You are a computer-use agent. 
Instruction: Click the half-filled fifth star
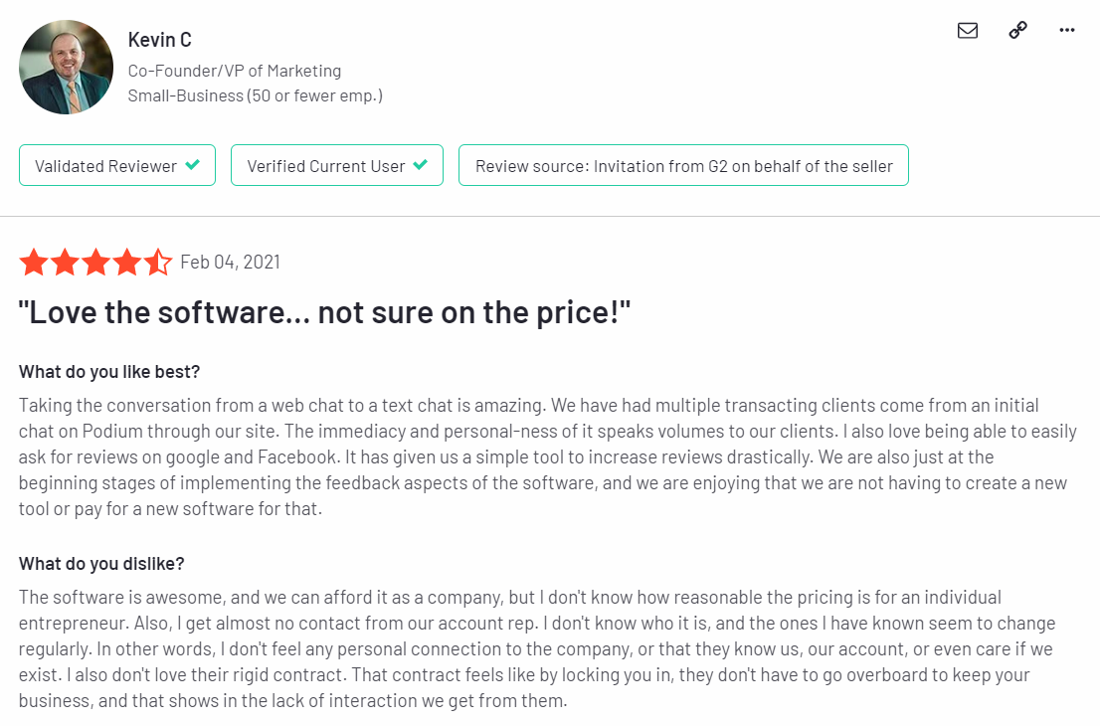[x=158, y=263]
